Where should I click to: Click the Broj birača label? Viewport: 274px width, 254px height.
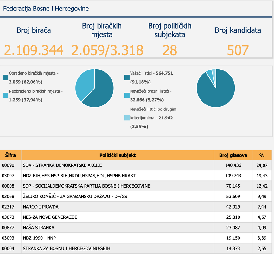(x=34, y=30)
